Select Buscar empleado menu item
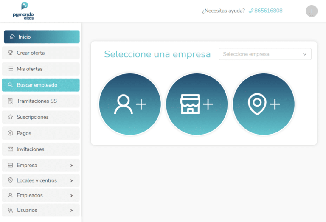Viewport: 326px width, 222px height. coord(41,85)
